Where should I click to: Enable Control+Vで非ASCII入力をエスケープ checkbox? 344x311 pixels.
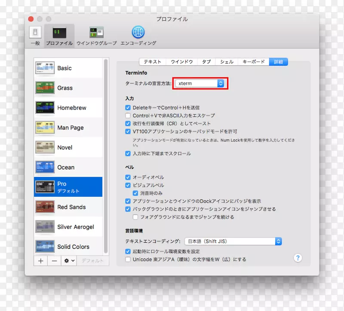[x=128, y=116]
